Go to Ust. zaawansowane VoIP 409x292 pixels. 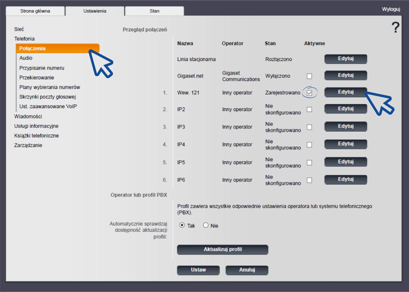pyautogui.click(x=48, y=106)
